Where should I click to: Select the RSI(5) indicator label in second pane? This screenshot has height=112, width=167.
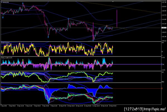coord(5,43)
